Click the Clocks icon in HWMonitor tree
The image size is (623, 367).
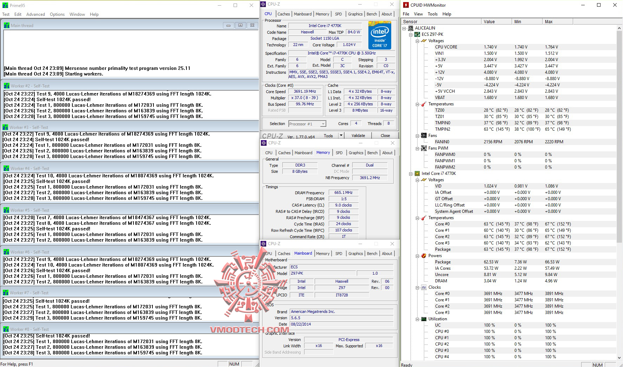pyautogui.click(x=424, y=287)
